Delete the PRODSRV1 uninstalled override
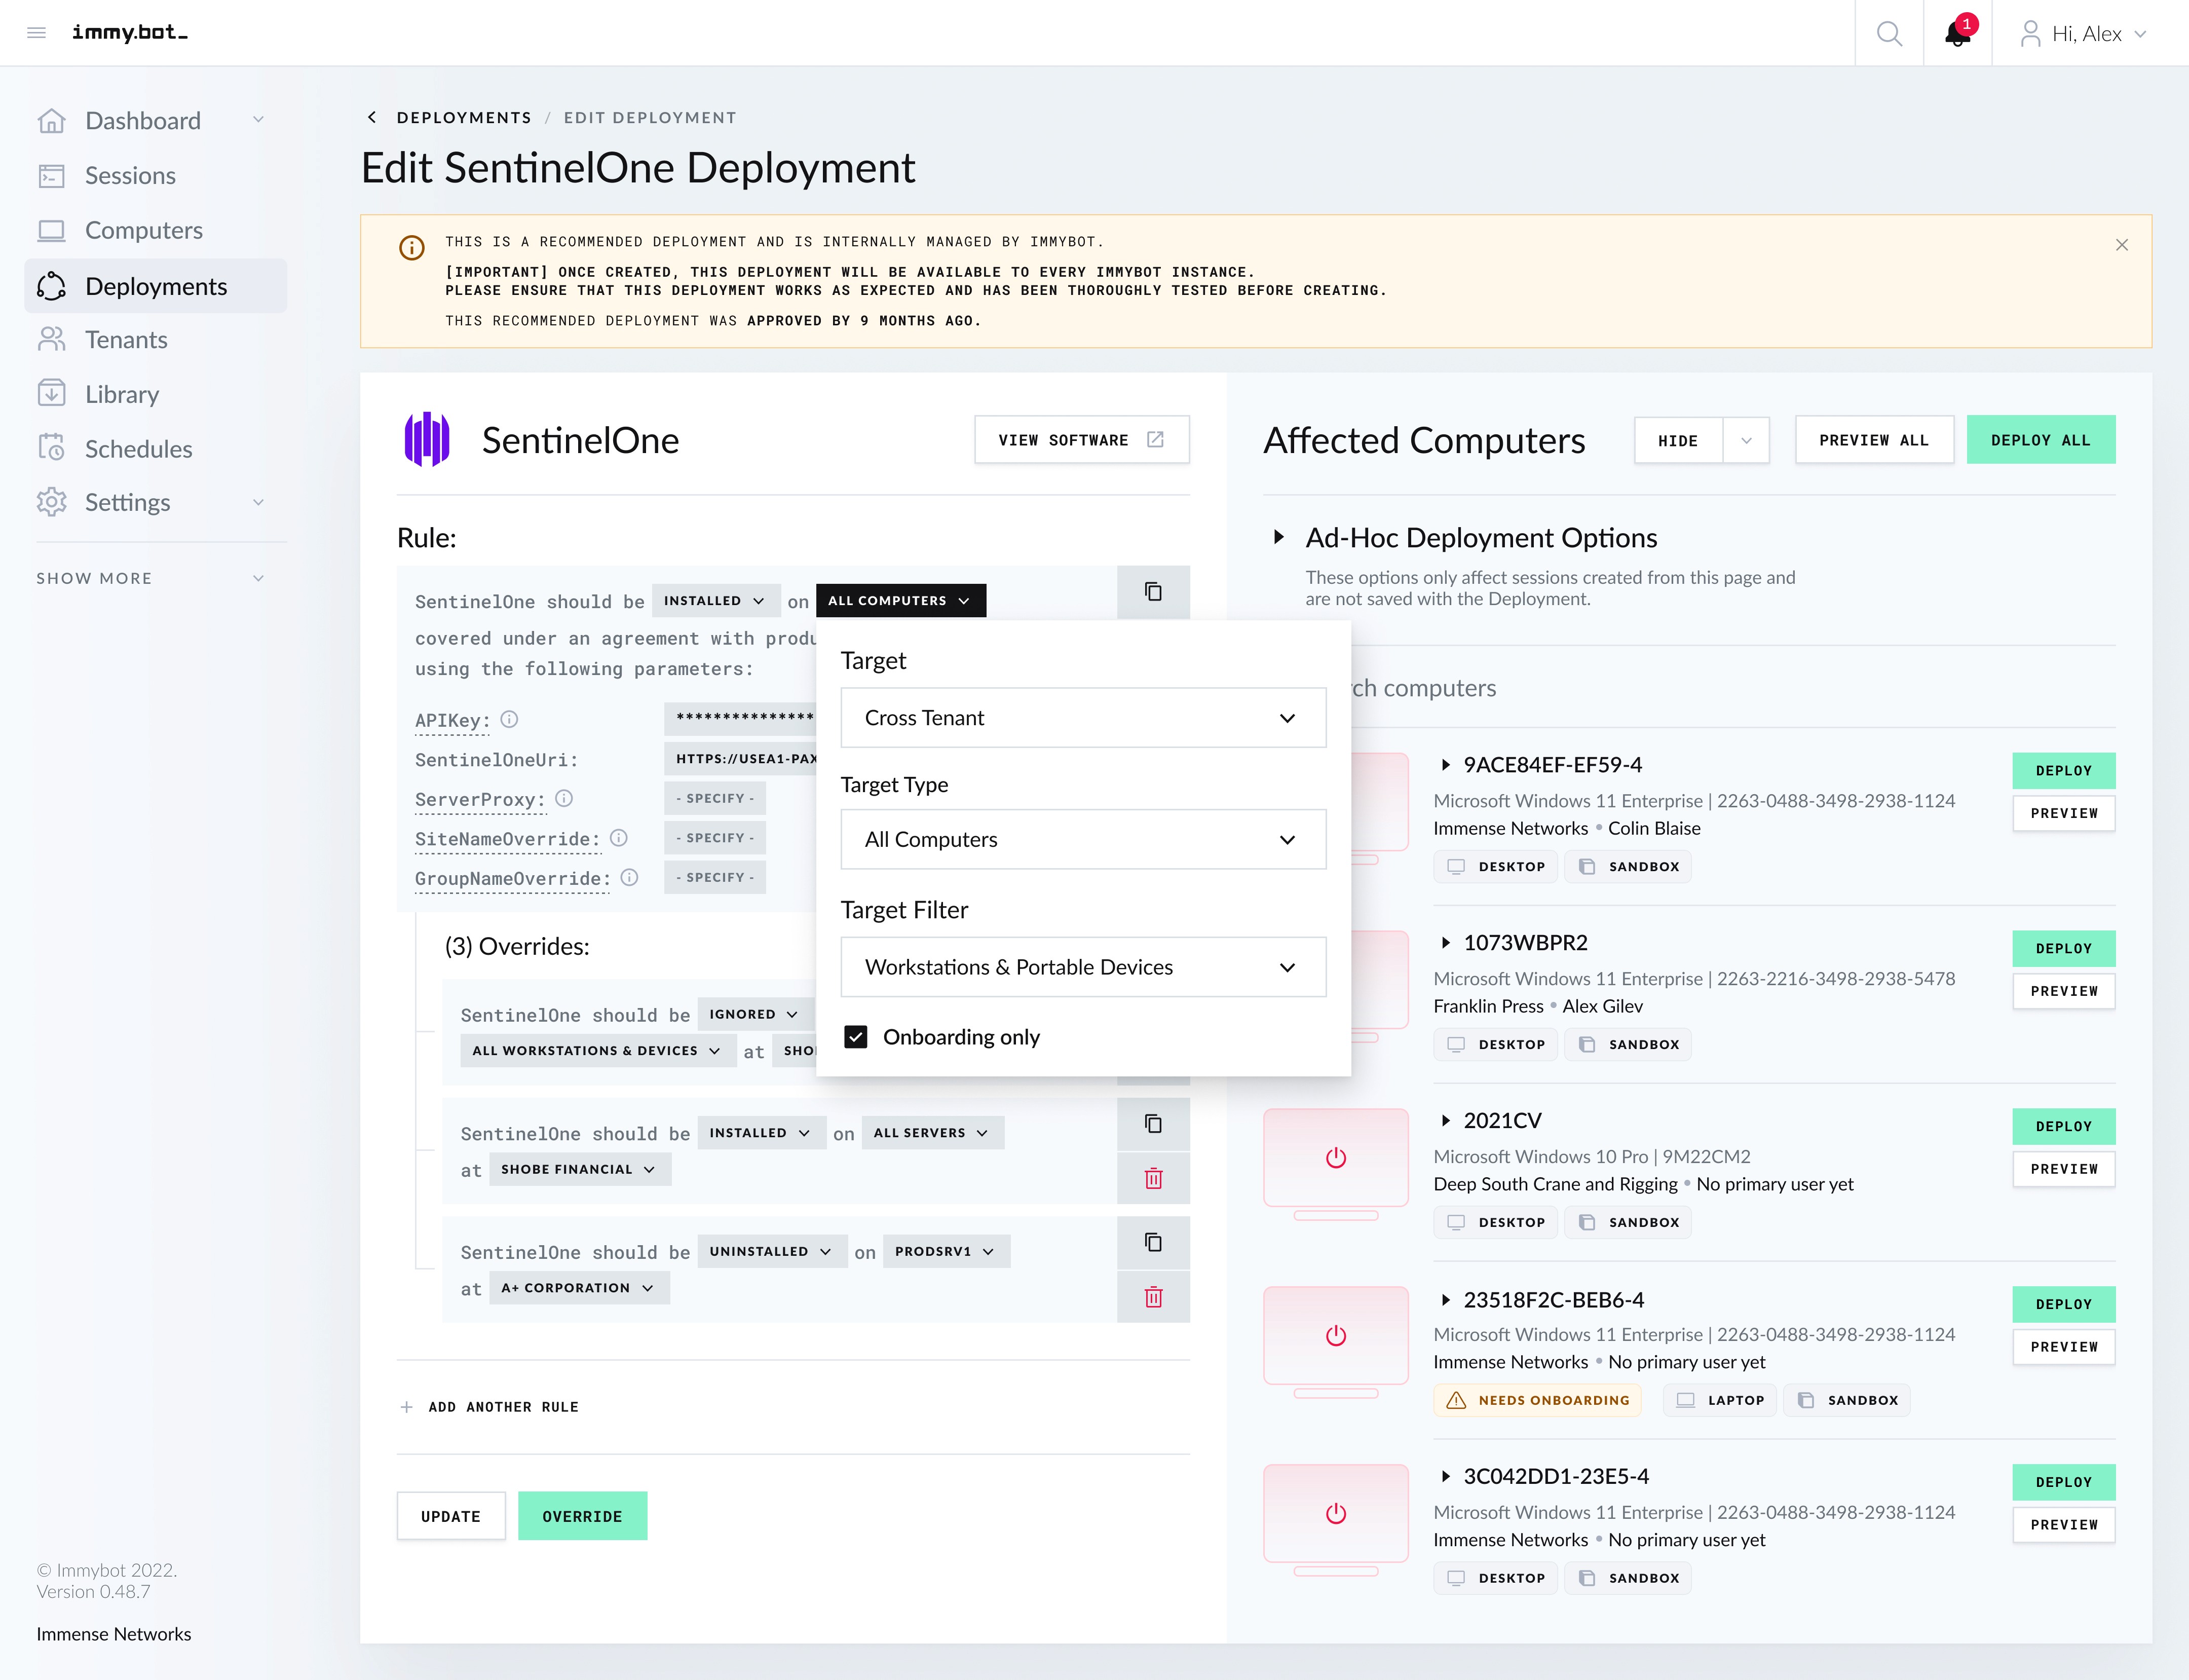 1153,1297
